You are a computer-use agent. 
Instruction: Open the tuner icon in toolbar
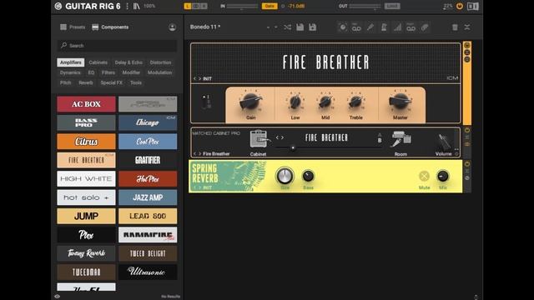coord(370,27)
